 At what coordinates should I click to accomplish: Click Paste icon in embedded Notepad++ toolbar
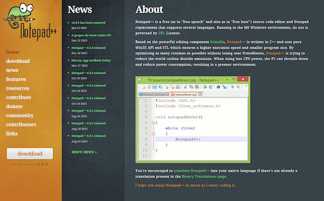coord(197,87)
